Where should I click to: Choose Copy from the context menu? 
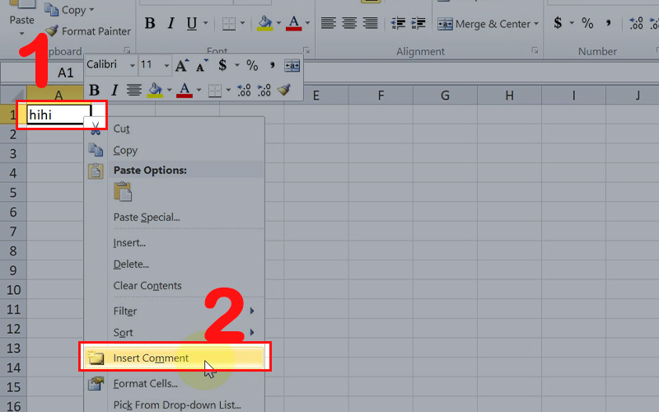coord(175,150)
